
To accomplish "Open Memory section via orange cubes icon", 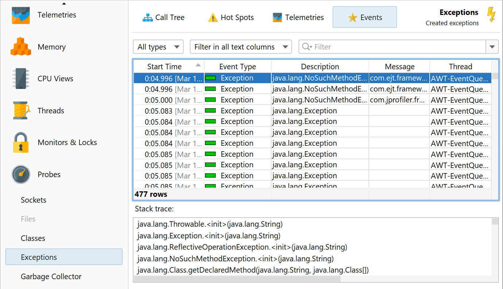I will tap(20, 47).
